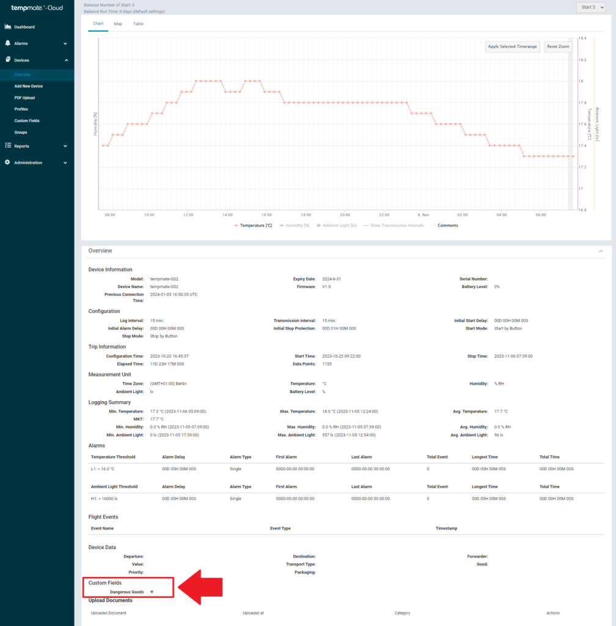Click stop time value 2023-11-06 07:39:00

coord(513,356)
